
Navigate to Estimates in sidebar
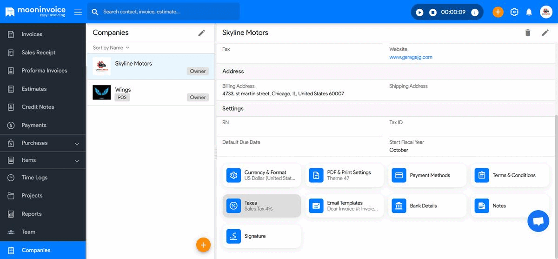coord(43,89)
